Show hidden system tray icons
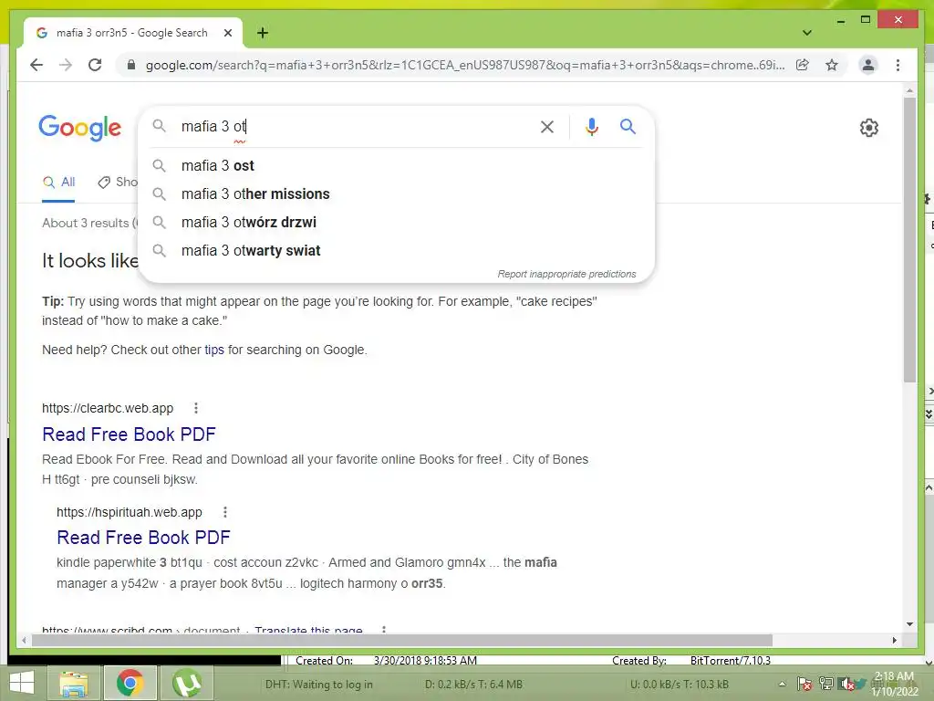The height and width of the screenshot is (701, 934). [782, 685]
